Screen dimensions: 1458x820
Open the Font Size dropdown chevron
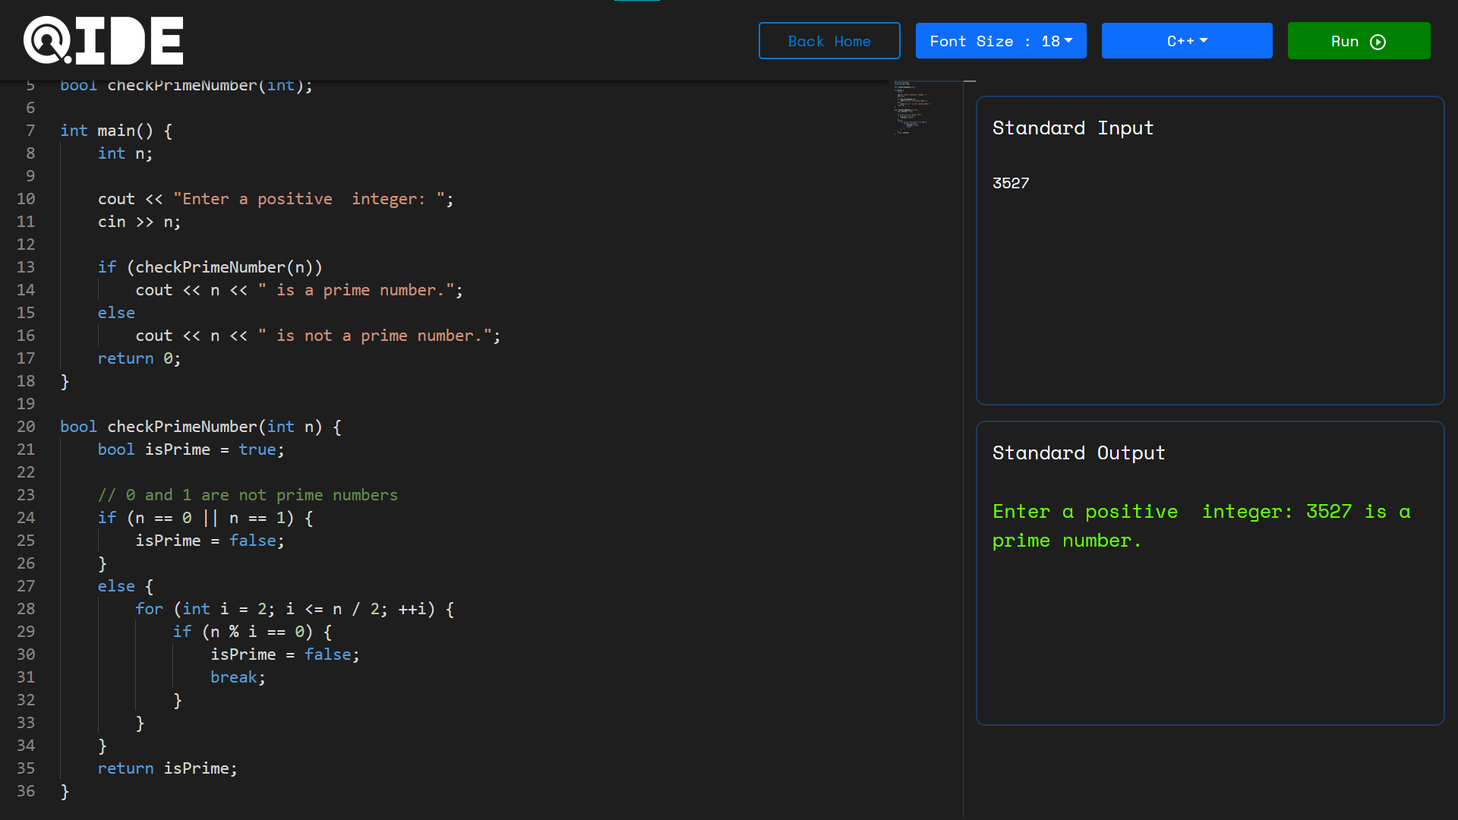[x=1069, y=41]
